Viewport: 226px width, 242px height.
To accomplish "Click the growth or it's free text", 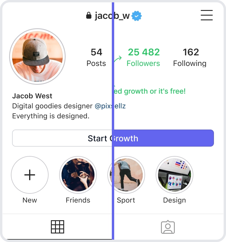I will coord(155,91).
